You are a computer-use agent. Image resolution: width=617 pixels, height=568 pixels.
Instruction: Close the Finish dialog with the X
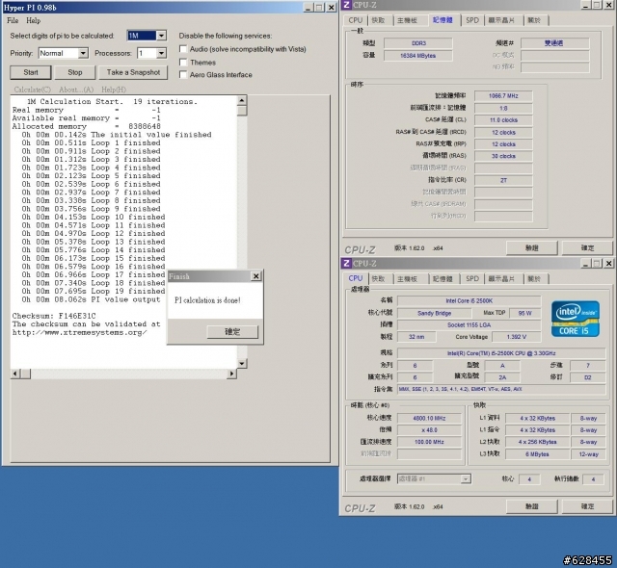(x=255, y=276)
